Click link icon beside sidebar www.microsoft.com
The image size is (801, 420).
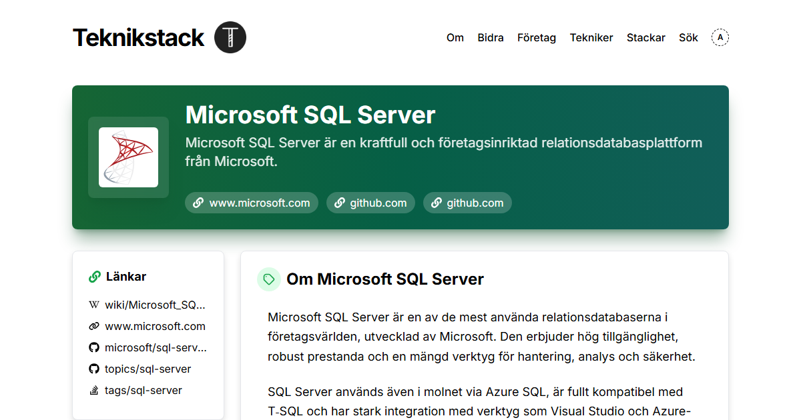(94, 326)
